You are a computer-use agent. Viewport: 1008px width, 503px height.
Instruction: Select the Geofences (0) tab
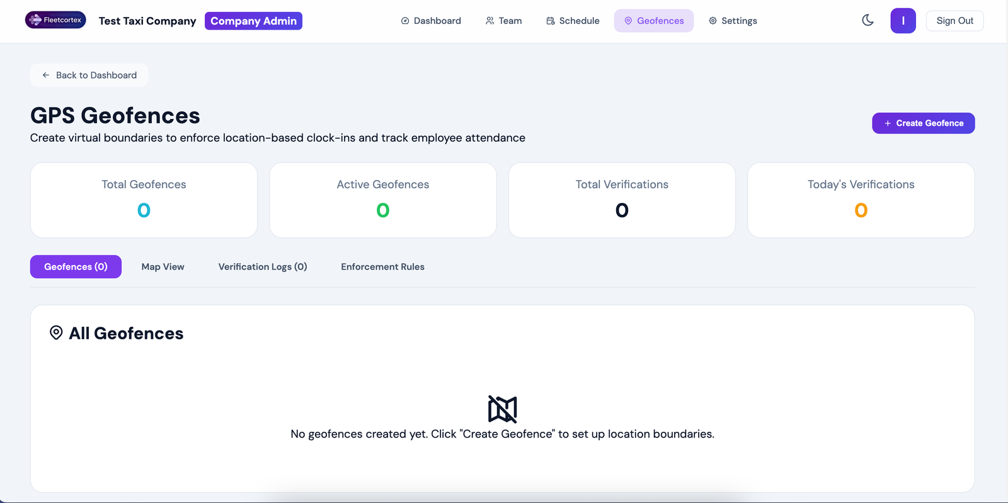[x=76, y=267]
